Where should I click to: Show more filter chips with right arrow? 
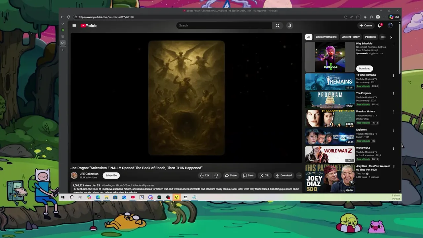(x=391, y=37)
